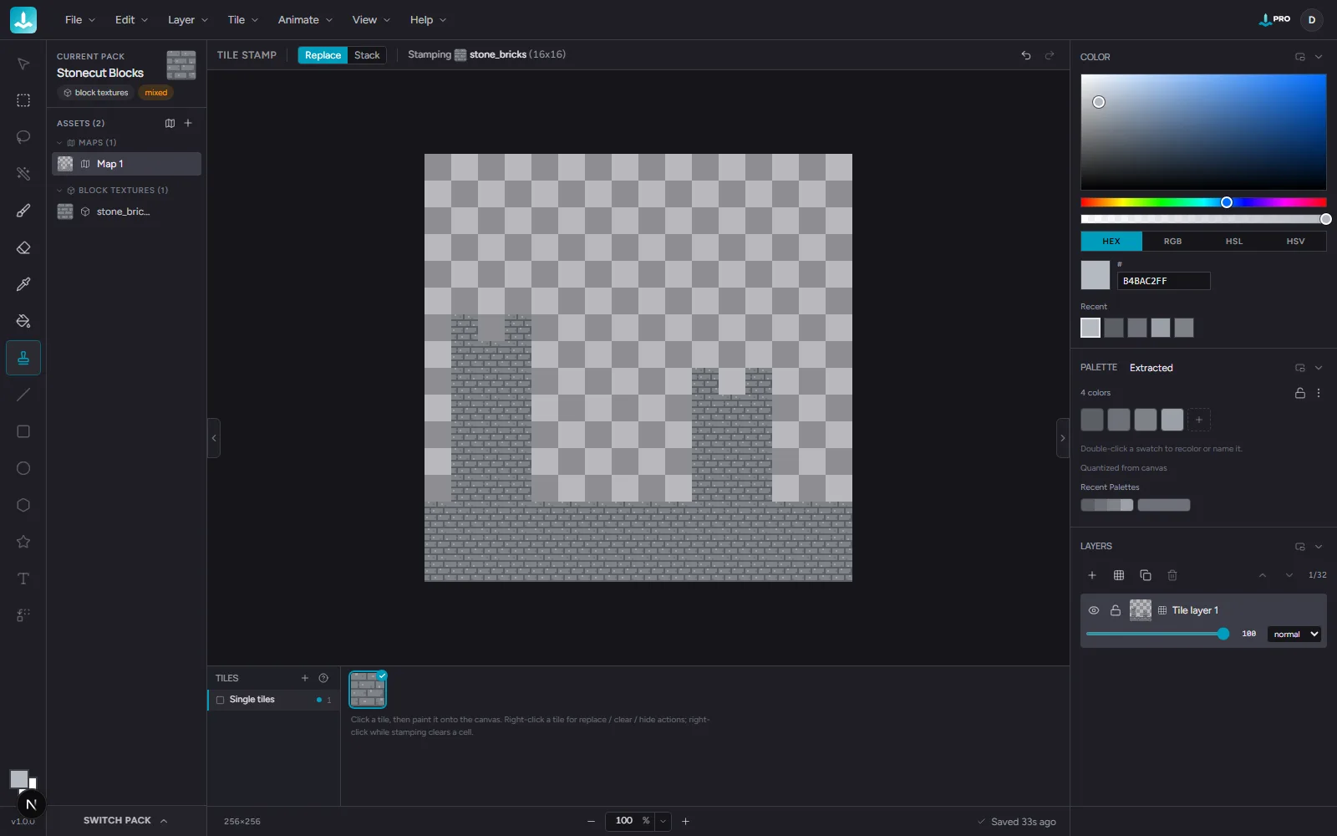
Task: Click the undo arrow in toolbar
Action: coord(1026,55)
